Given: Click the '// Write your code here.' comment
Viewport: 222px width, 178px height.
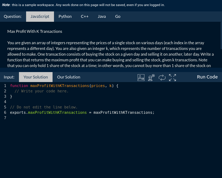Looking at the screenshot, I should [41, 91].
